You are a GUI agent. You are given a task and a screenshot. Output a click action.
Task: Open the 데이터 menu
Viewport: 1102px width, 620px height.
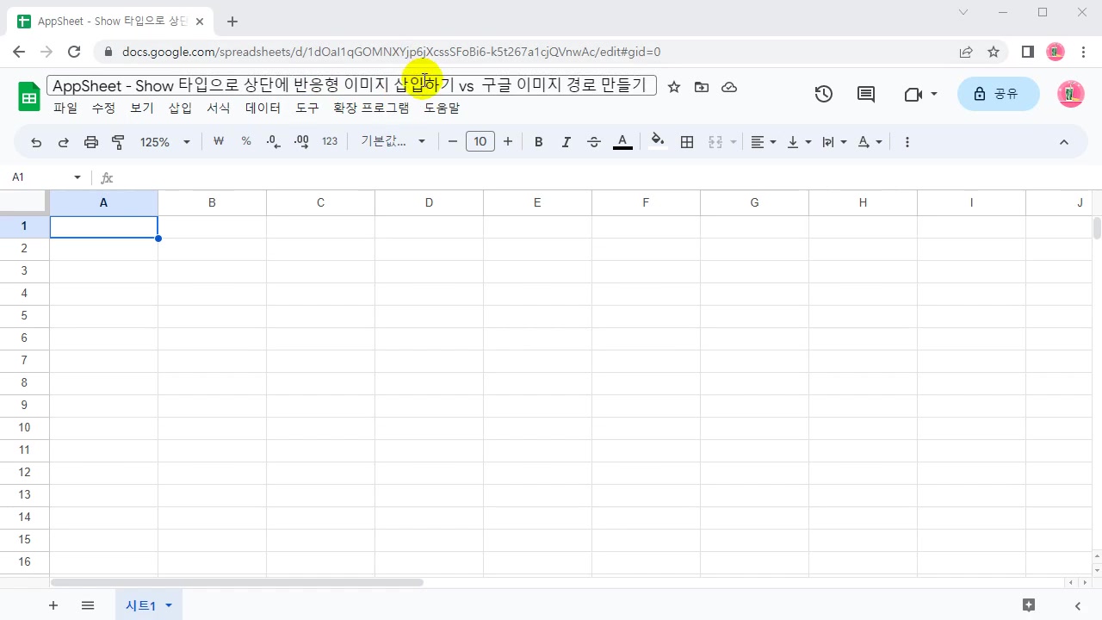coord(263,108)
